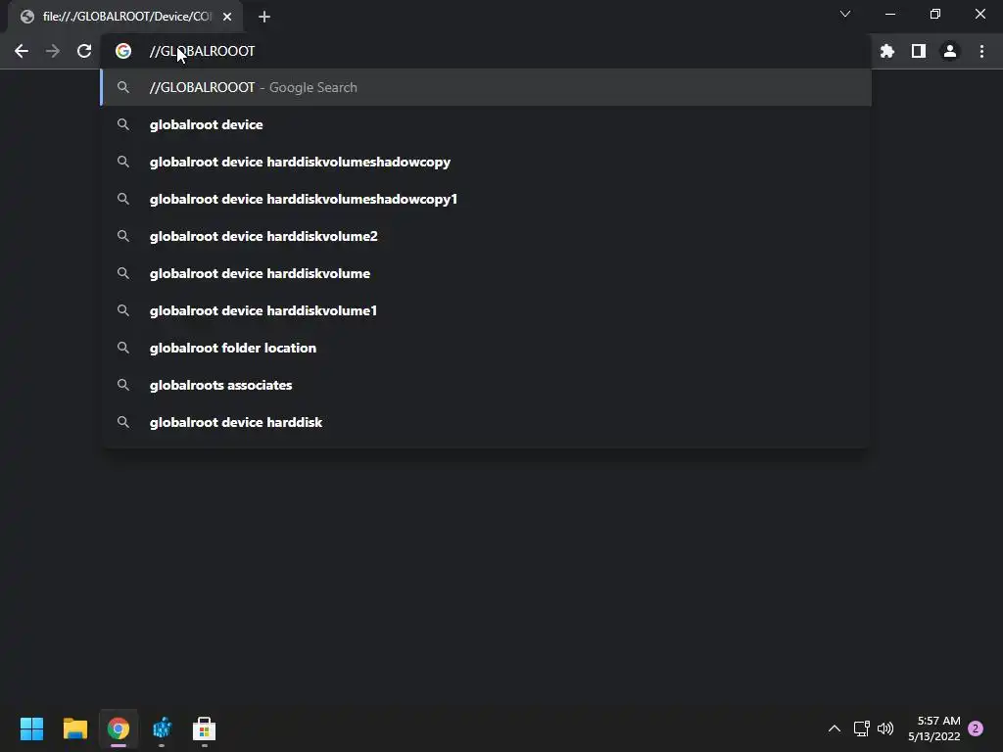This screenshot has width=1003, height=752.
Task: Click the network tray icon
Action: [862, 728]
